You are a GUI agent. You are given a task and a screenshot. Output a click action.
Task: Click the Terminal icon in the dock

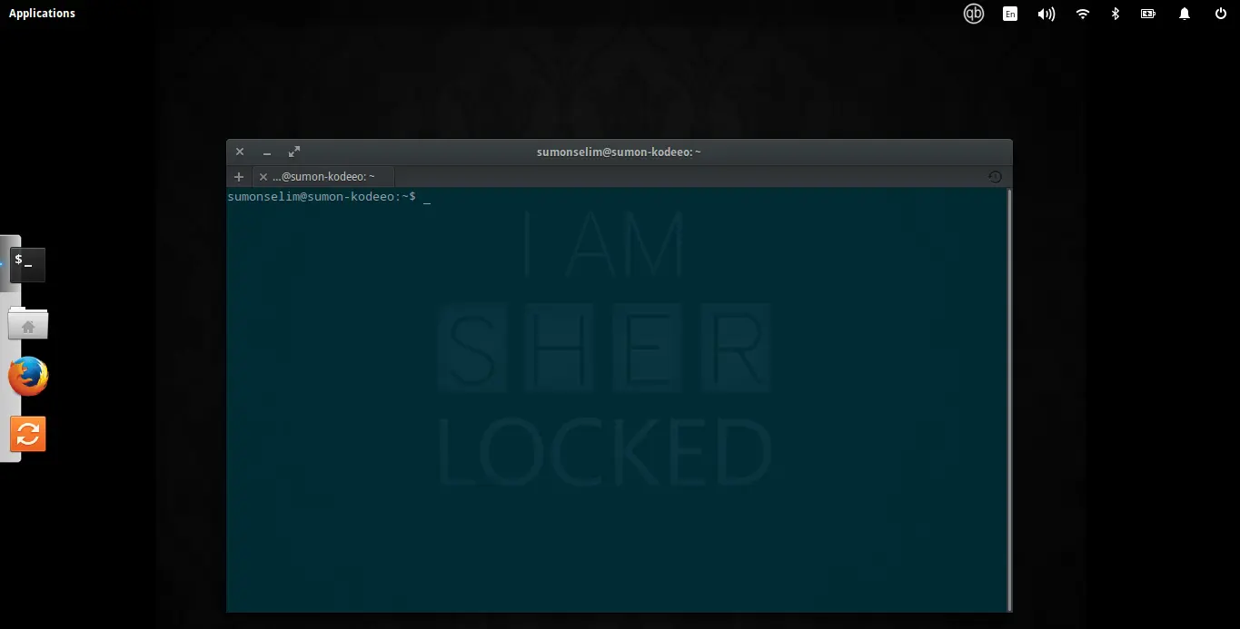(x=27, y=264)
